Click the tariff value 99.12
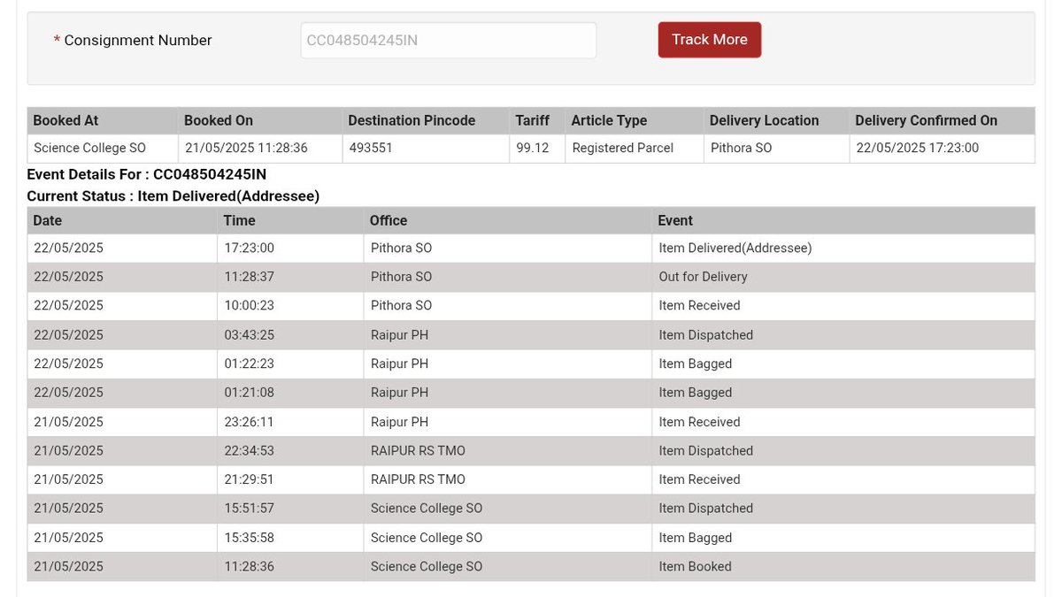1062x597 pixels. 533,148
